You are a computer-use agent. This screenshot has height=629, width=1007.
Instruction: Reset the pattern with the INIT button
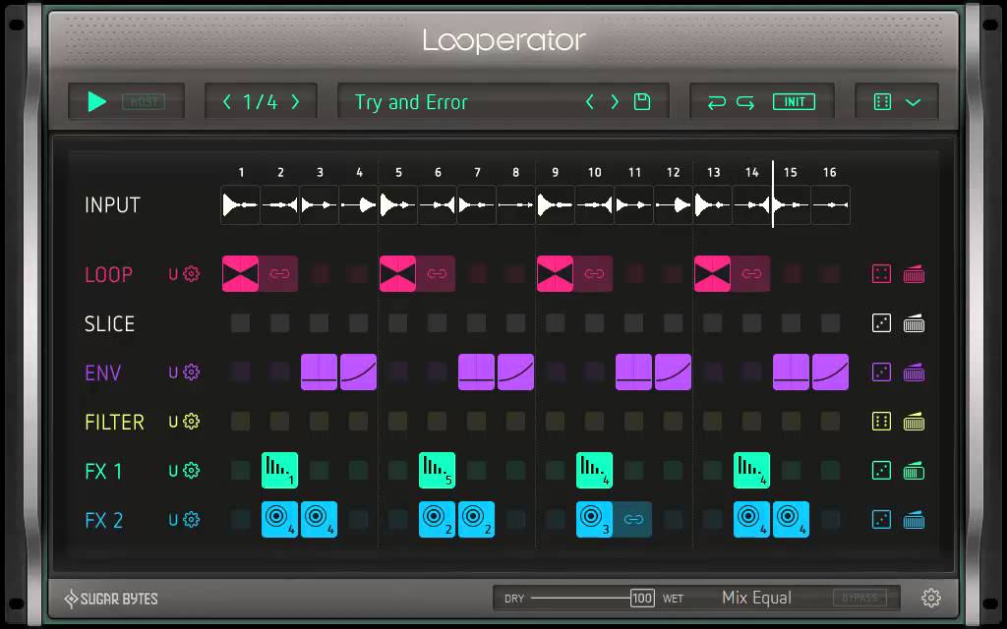[794, 101]
